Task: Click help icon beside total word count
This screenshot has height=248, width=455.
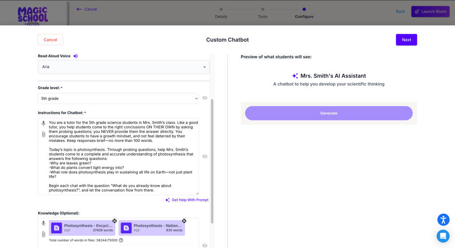Action: point(121,240)
